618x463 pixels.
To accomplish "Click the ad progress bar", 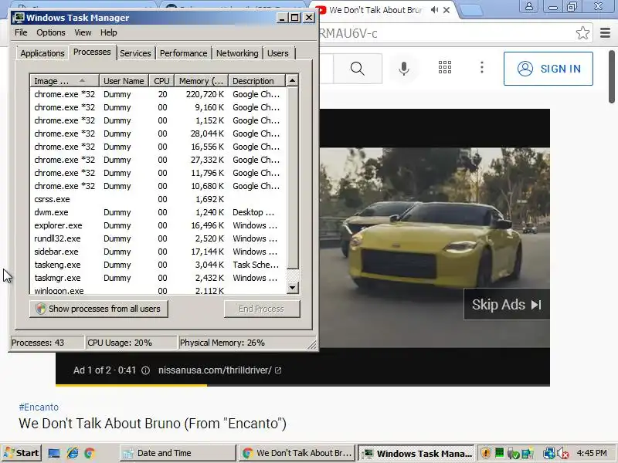I will [303, 385].
